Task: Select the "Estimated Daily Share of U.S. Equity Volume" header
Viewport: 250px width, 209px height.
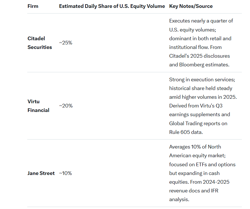Action: pos(112,6)
